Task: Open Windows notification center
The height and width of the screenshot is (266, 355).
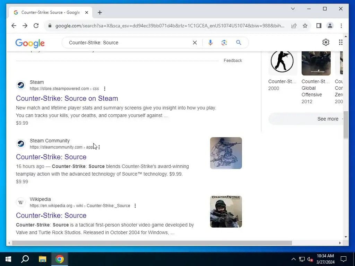Action: [x=344, y=259]
